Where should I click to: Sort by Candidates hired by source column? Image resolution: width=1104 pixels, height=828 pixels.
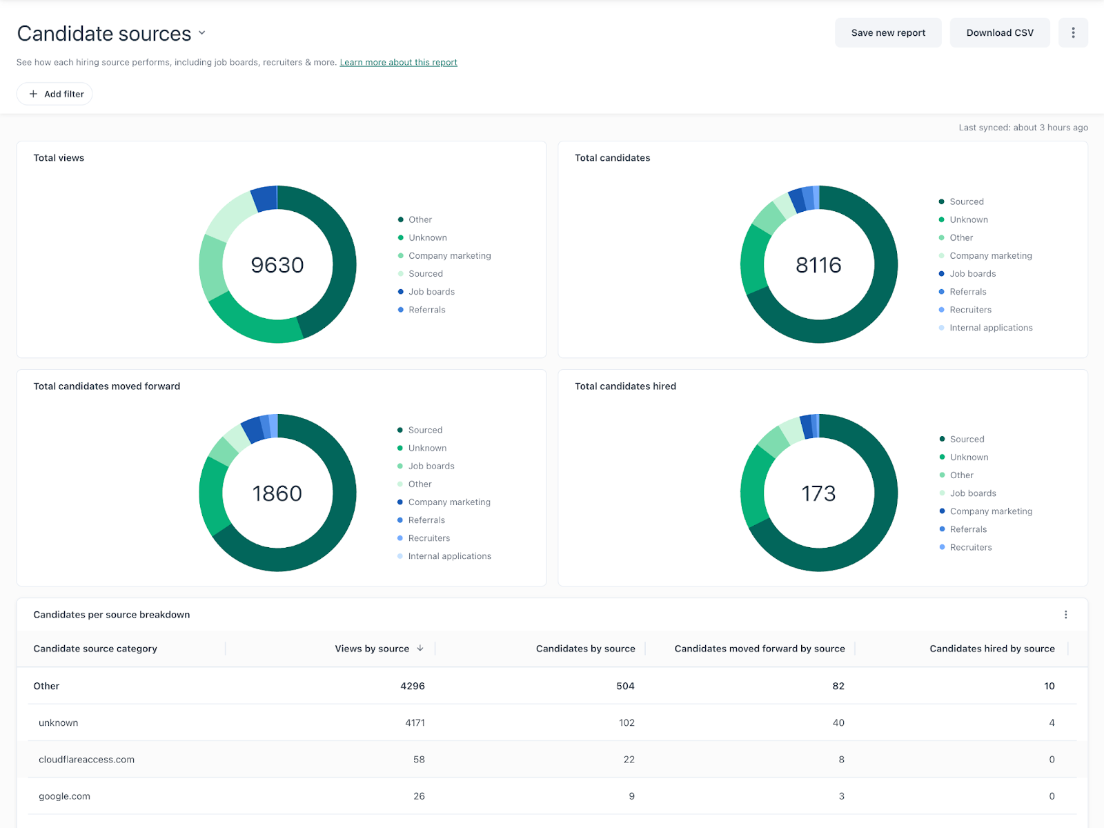pos(992,649)
